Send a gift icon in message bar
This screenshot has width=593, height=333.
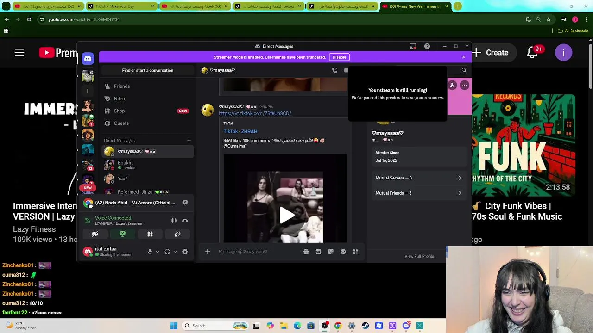[306, 252]
